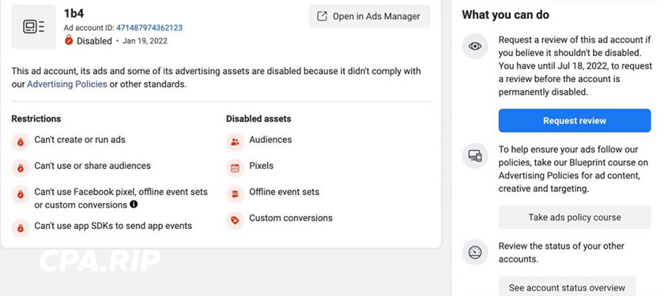Click the Can't use Facebook pixel restriction text
Viewport: 664px width, 296px height.
pos(121,198)
